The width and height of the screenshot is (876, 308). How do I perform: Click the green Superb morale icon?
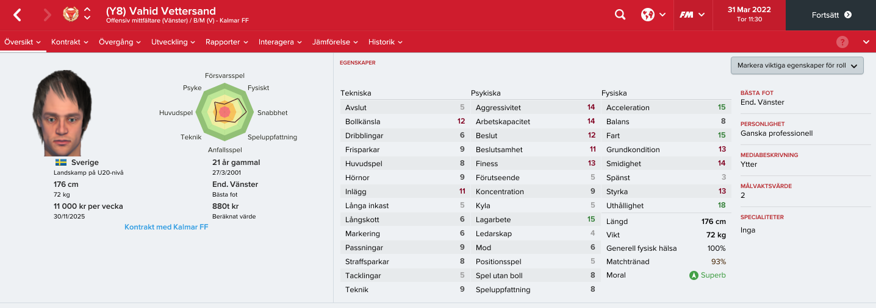(x=694, y=275)
